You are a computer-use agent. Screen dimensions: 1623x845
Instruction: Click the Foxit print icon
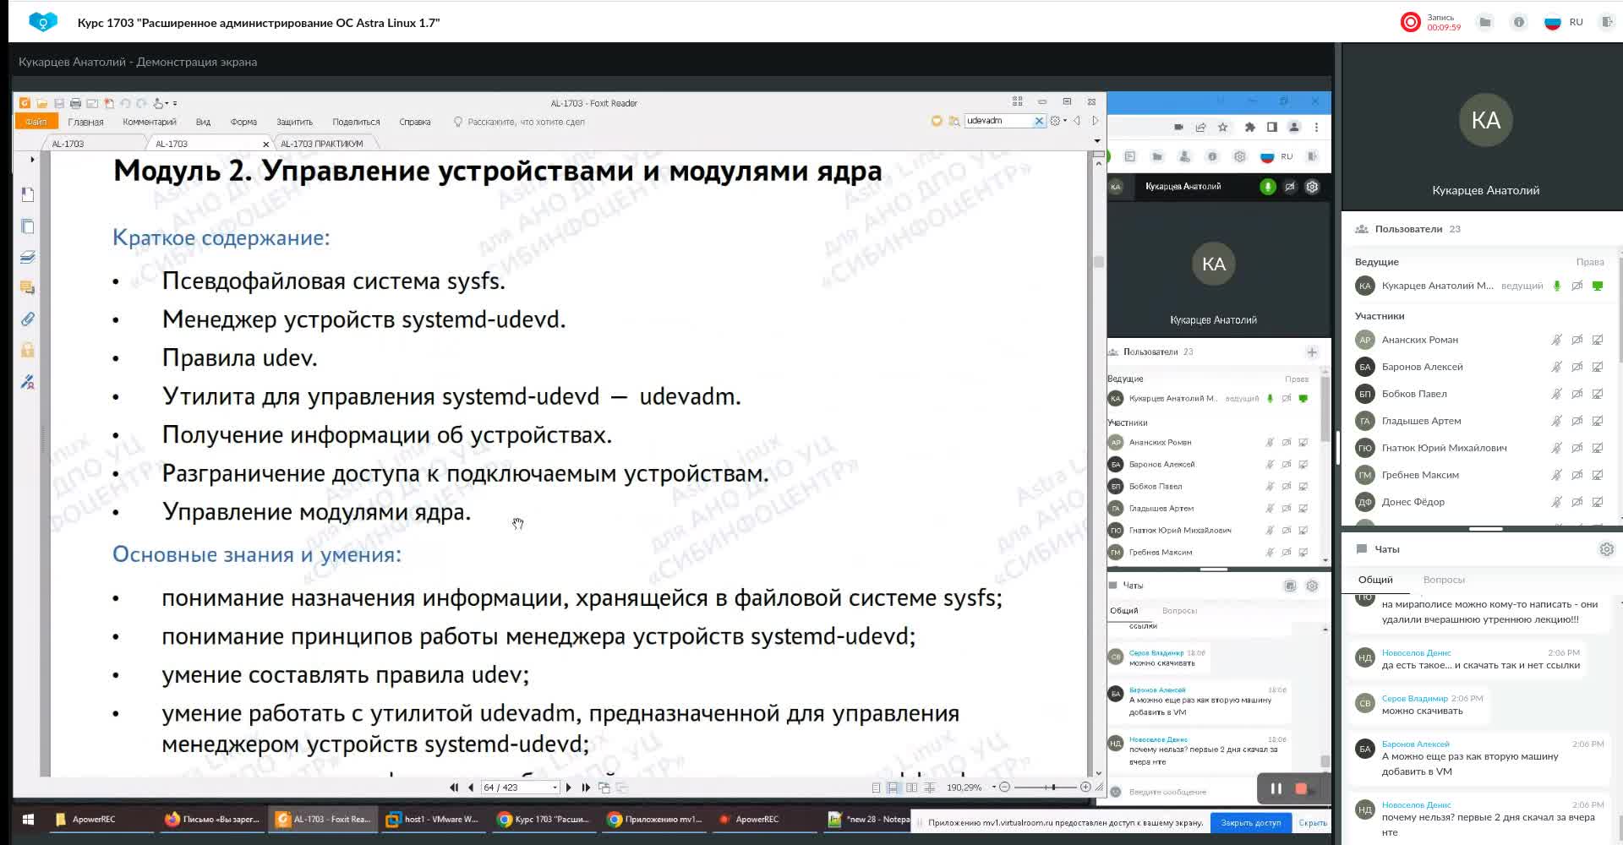[75, 103]
